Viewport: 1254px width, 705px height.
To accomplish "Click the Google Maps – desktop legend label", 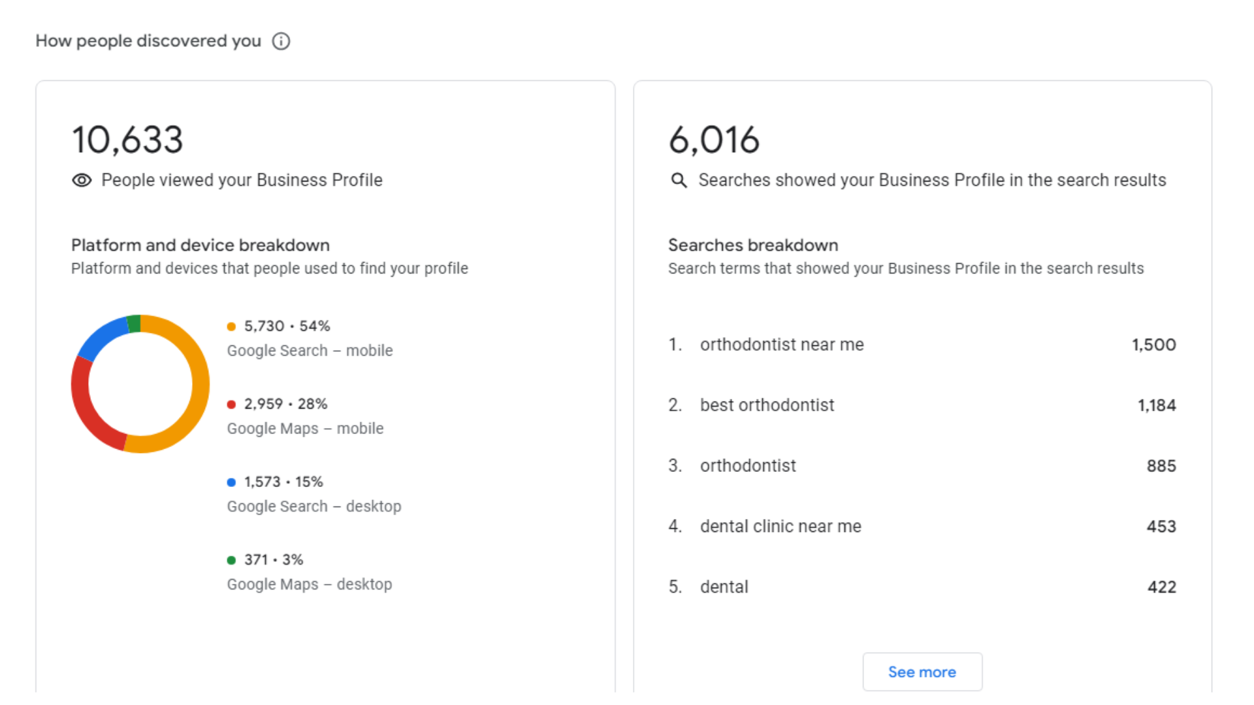I will (310, 584).
